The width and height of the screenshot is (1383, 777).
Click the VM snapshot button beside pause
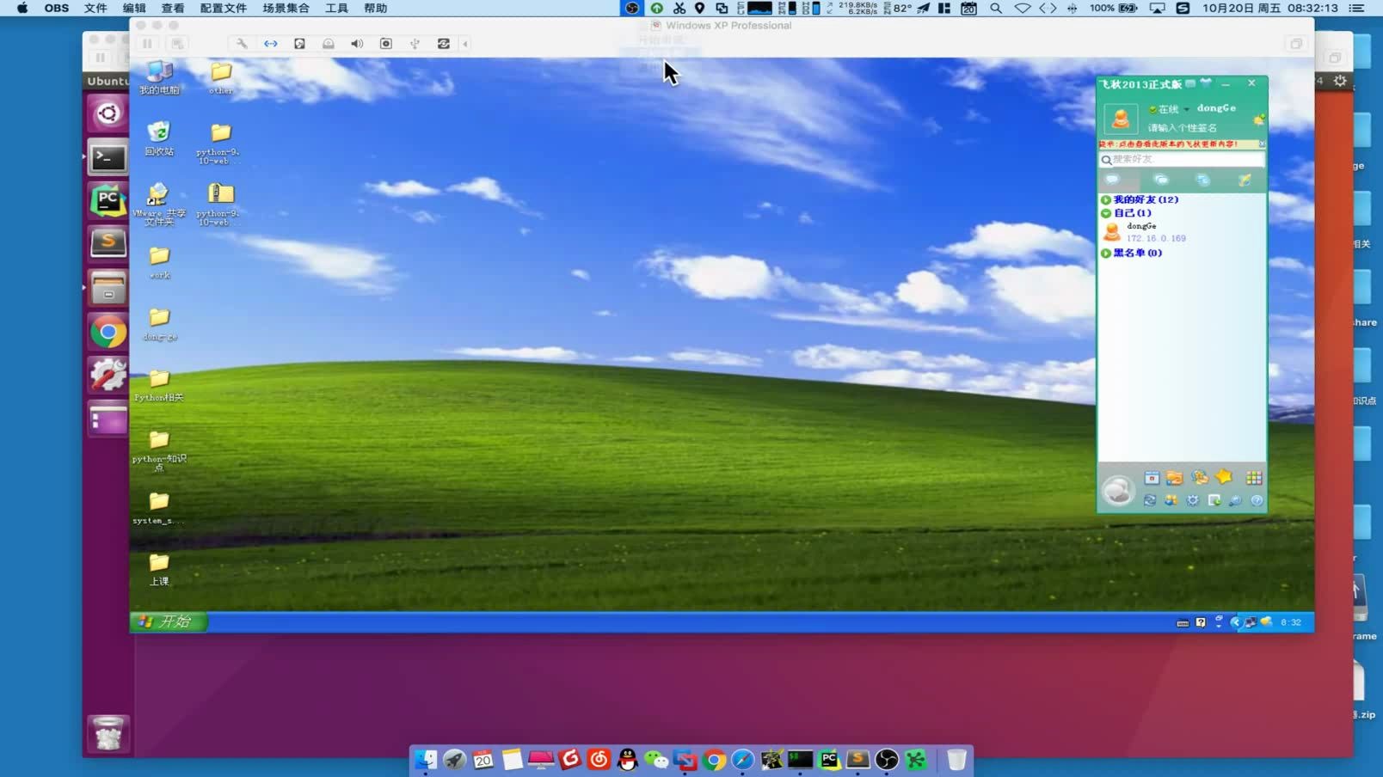coord(176,44)
